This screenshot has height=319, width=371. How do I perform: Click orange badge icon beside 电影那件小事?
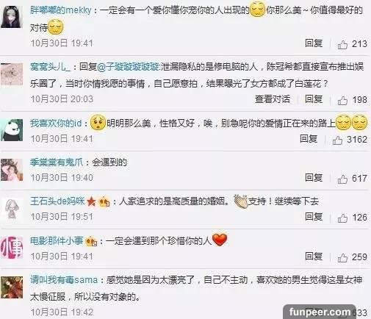click(x=91, y=242)
